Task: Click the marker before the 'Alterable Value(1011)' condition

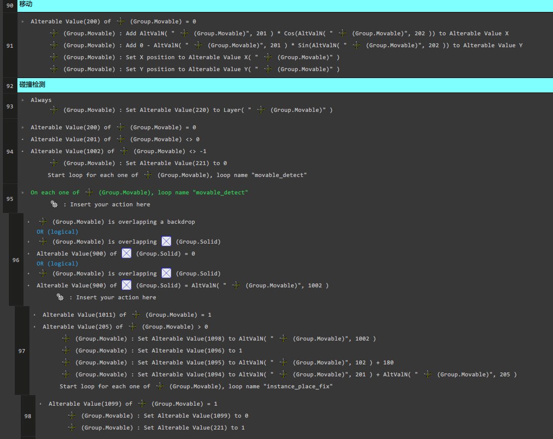Action: point(34,315)
